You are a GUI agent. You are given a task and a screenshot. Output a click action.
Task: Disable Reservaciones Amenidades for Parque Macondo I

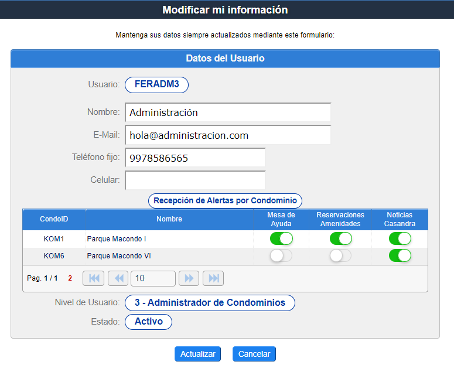(x=340, y=238)
